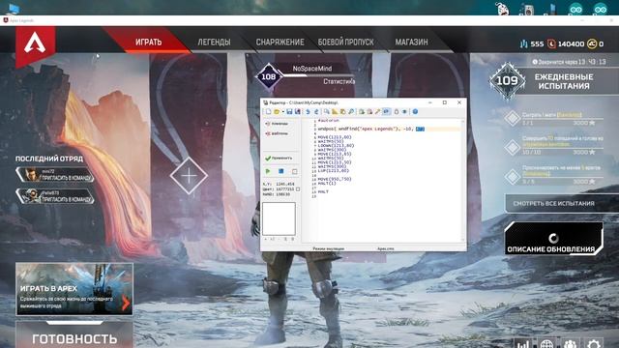Open the БОЕВОЙ ПРОПУСК tab

point(346,42)
